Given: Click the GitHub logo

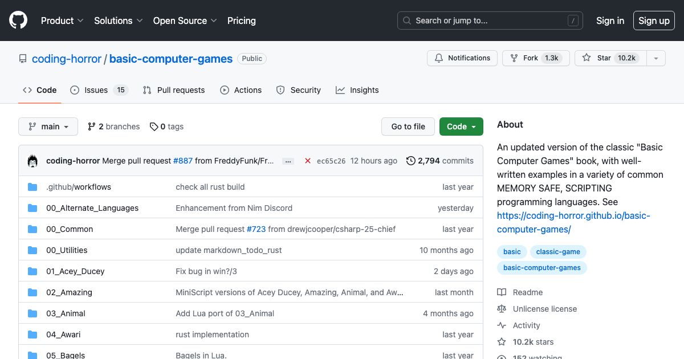Looking at the screenshot, I should pos(18,21).
